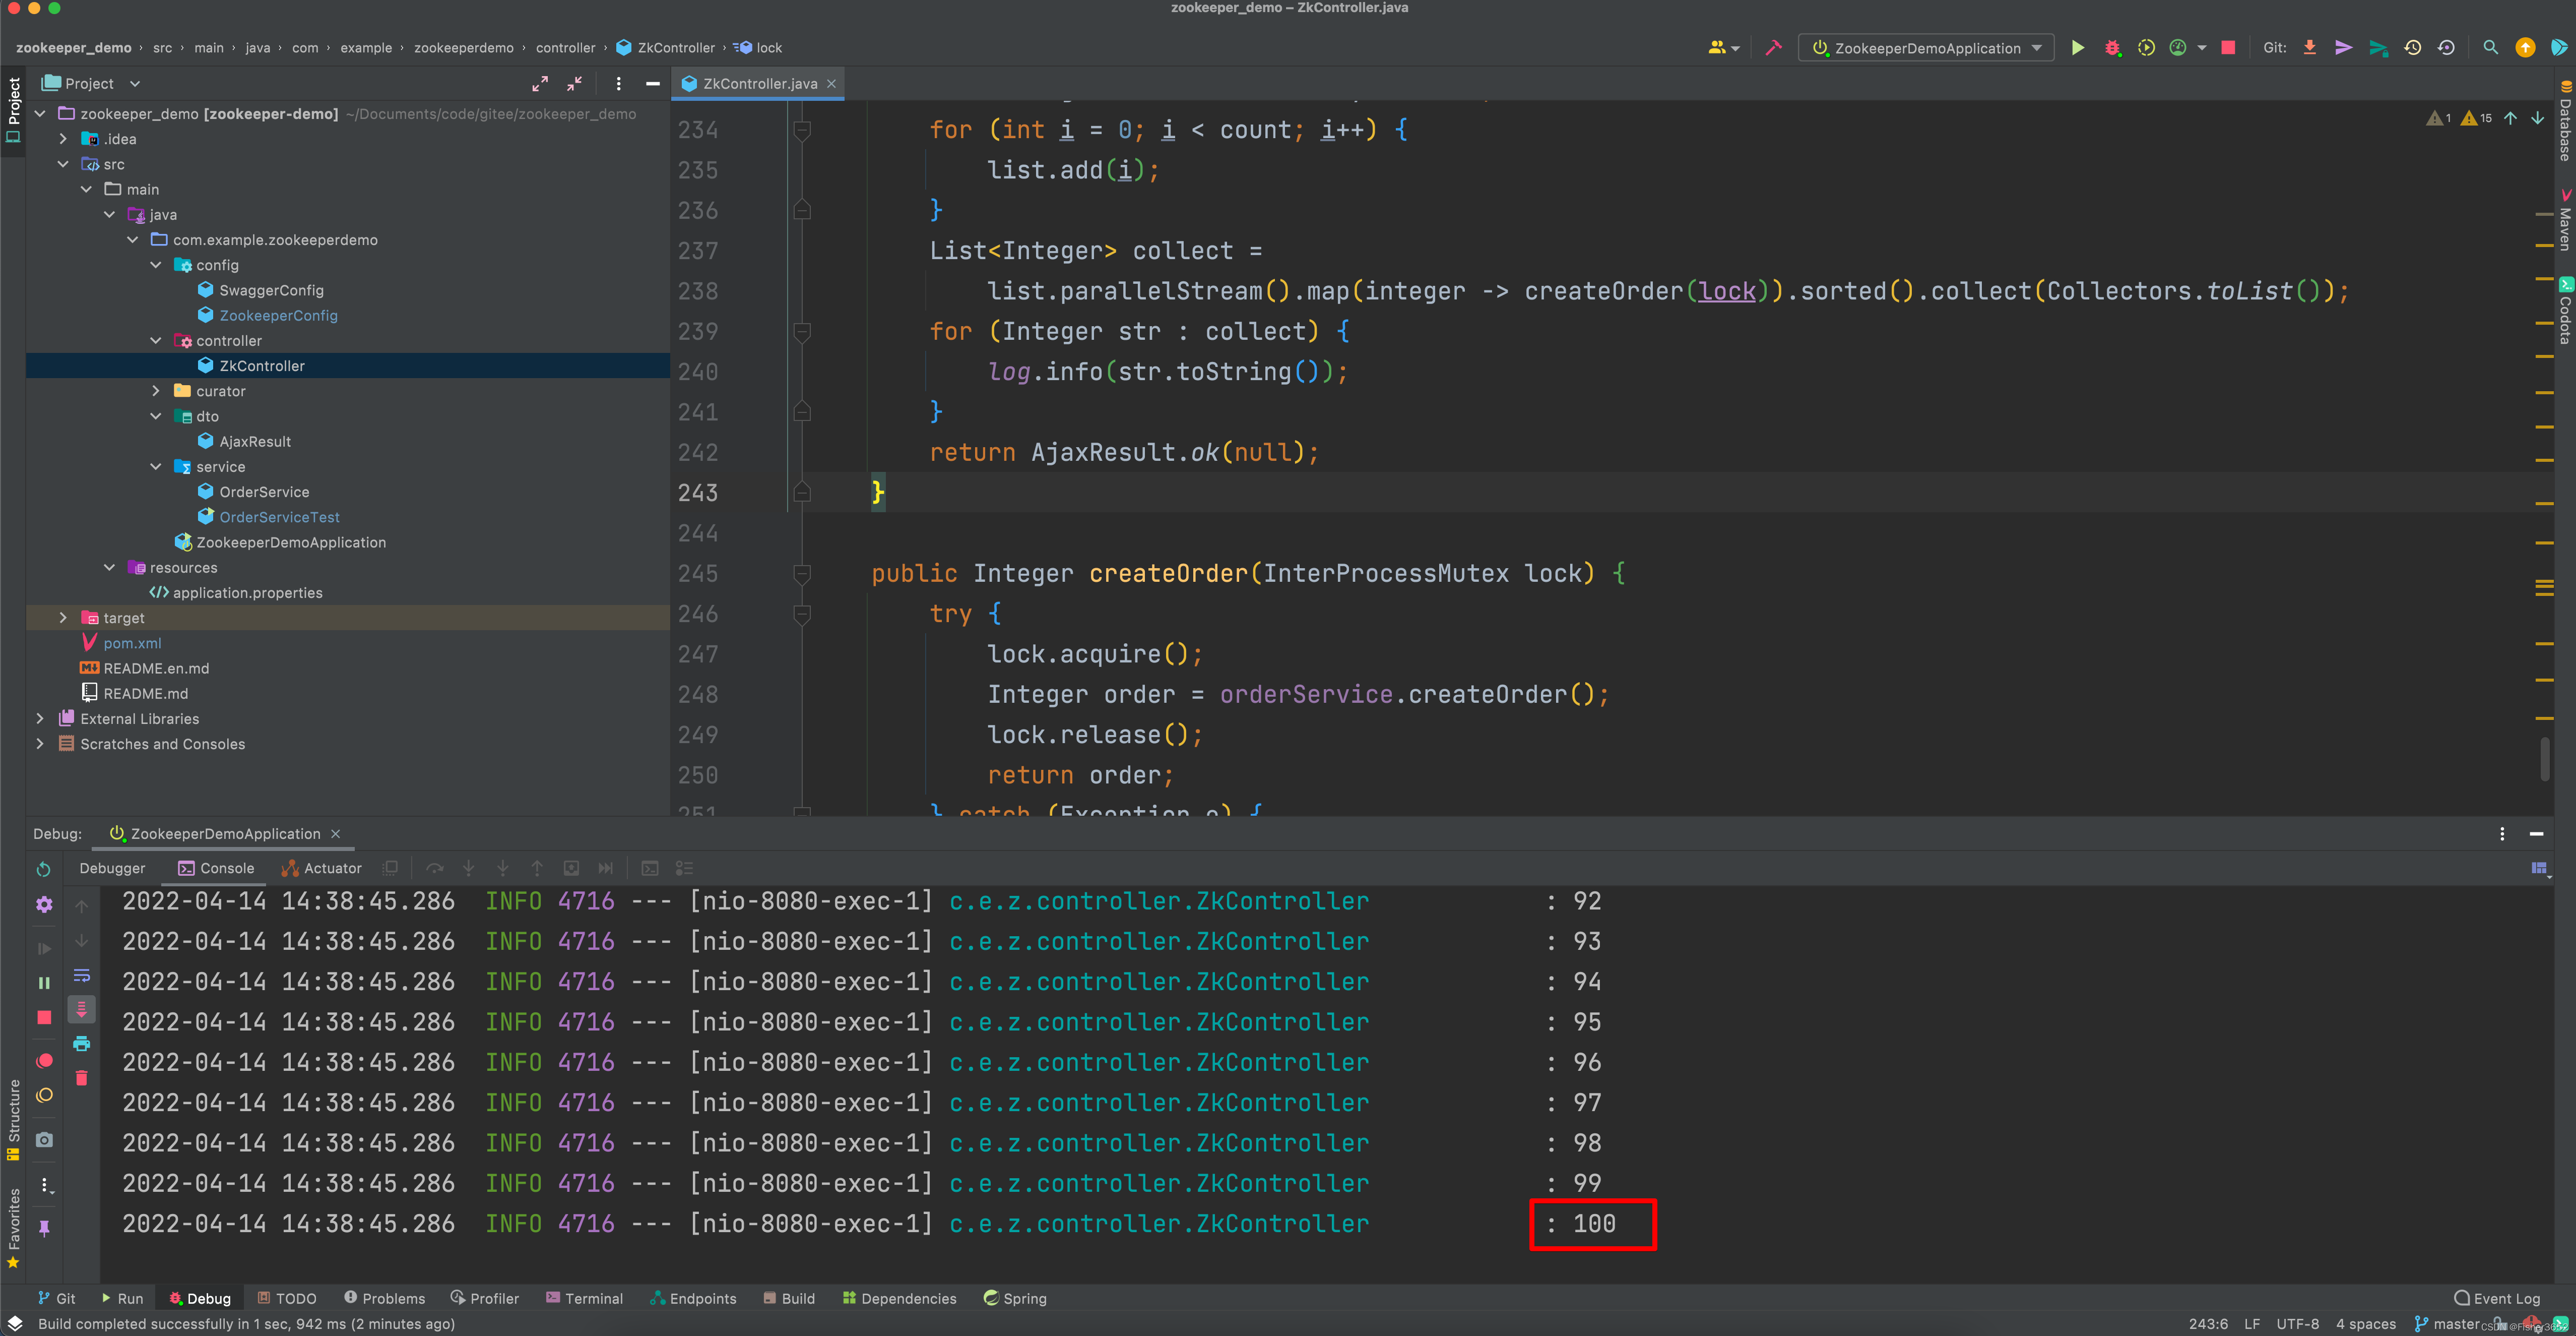Switch to the Debugger tab
This screenshot has height=1336, width=2576.
pyautogui.click(x=112, y=869)
